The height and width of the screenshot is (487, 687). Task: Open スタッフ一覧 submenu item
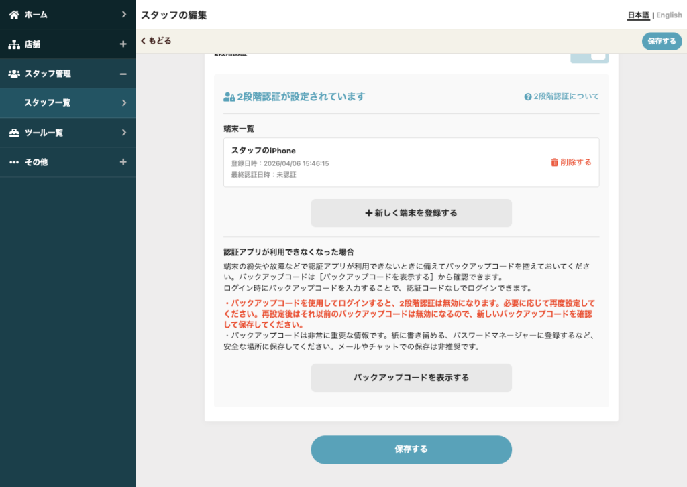coord(68,102)
